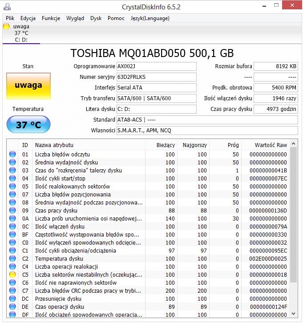Click the Bieżący column header
The width and height of the screenshot is (303, 323).
(161, 145)
